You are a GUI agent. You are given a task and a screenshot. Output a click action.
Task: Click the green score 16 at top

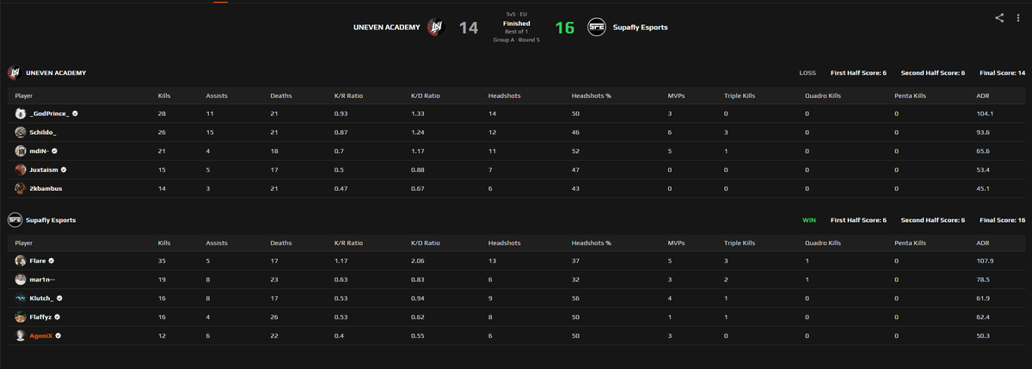(x=564, y=28)
